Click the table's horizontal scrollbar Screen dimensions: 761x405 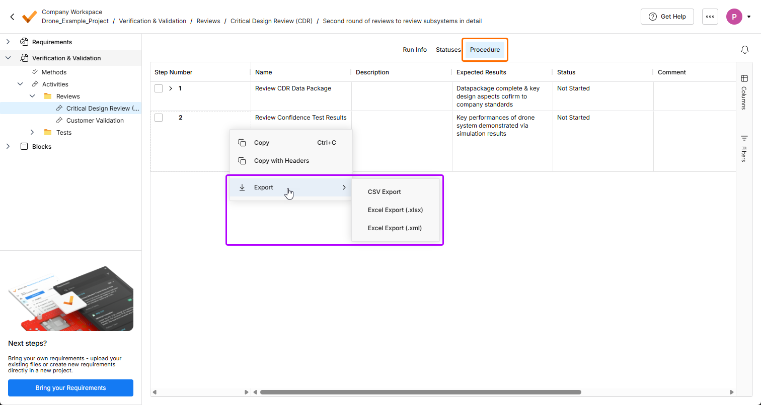[x=420, y=392]
